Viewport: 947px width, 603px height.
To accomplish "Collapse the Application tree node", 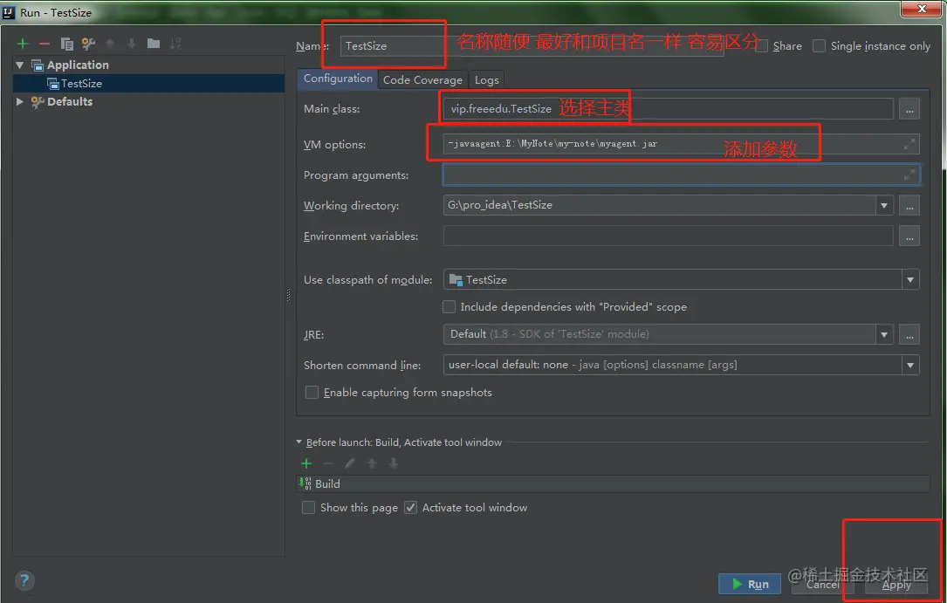I will click(20, 65).
